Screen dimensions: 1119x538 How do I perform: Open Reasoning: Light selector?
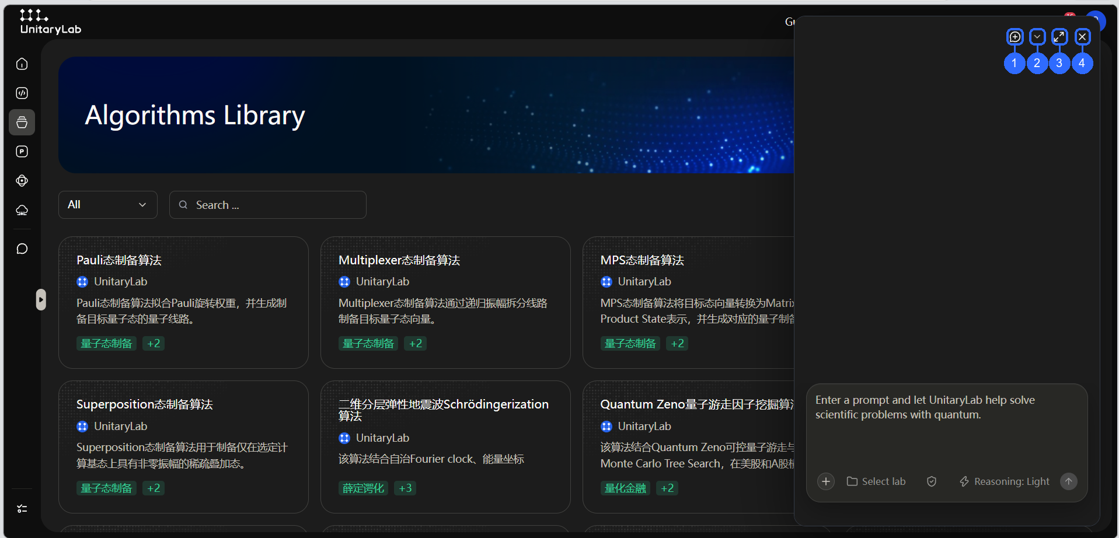tap(1005, 481)
